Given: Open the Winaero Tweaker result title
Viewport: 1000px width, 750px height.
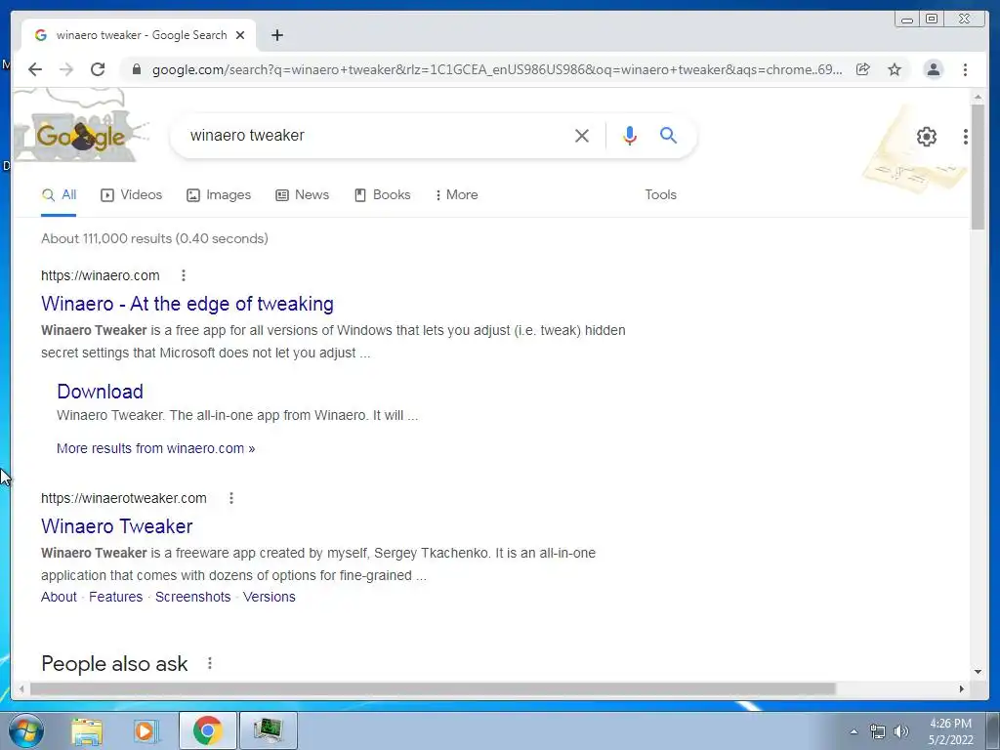Looking at the screenshot, I should (117, 526).
